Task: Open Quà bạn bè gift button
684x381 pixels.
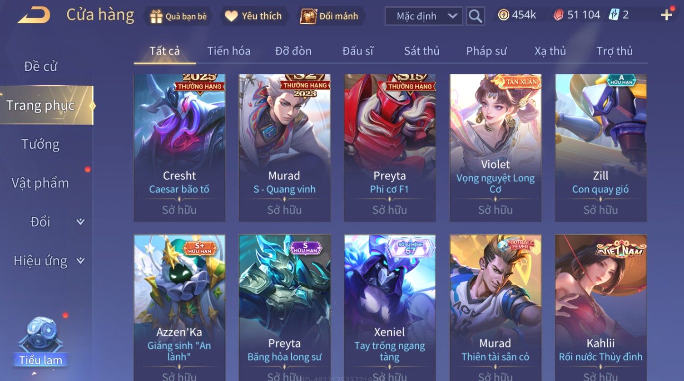Action: click(178, 16)
